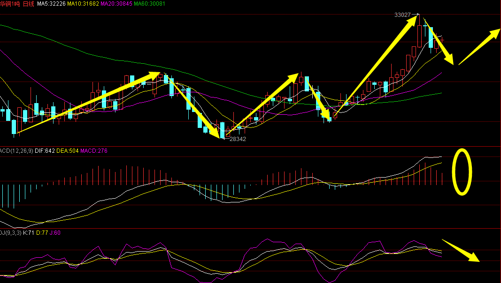Image resolution: width=501 pixels, height=283 pixels.
Task: Click the yellow ellipse beside the MACD panel
Action: click(x=462, y=172)
